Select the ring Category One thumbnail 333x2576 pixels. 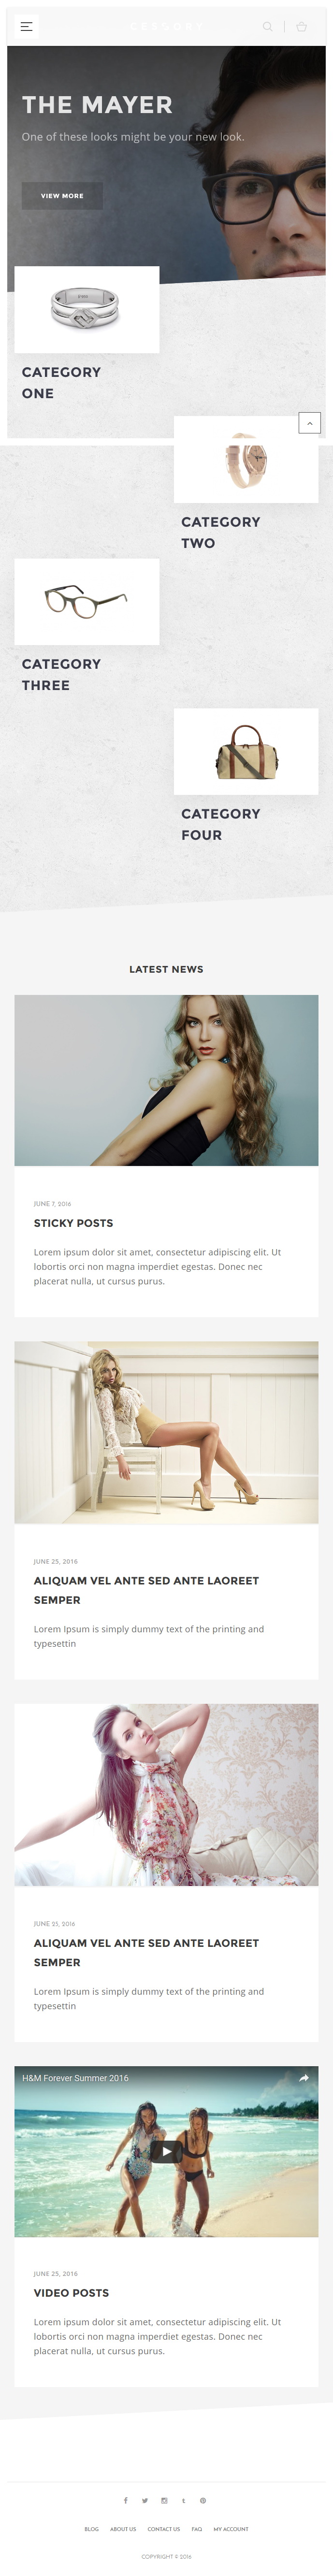87,309
